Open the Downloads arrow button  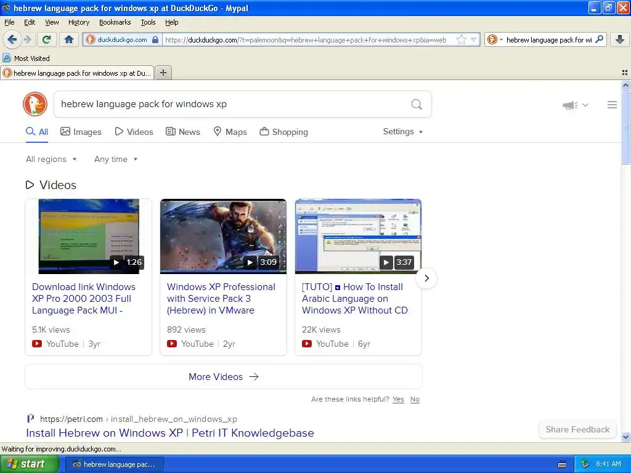620,39
